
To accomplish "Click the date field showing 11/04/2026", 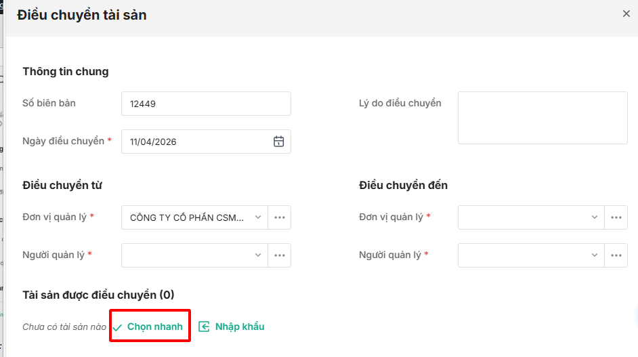I will click(196, 142).
